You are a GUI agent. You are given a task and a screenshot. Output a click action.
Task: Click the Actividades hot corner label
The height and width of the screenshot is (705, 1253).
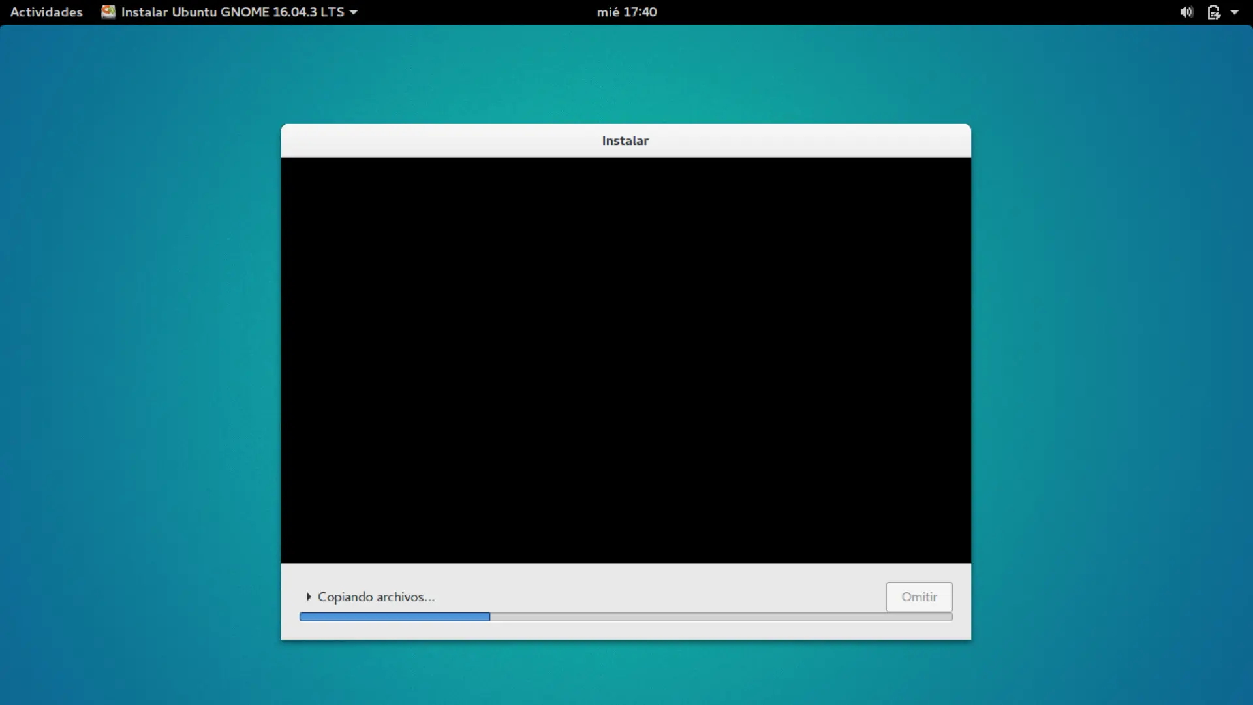(x=46, y=12)
